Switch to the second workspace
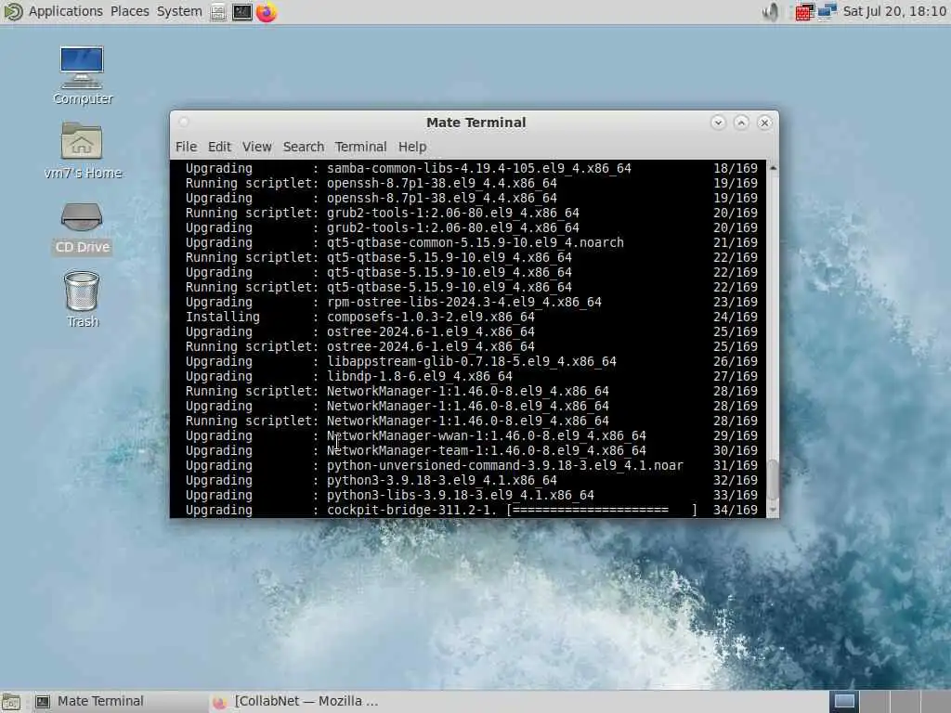The height and width of the screenshot is (713, 951). [874, 702]
